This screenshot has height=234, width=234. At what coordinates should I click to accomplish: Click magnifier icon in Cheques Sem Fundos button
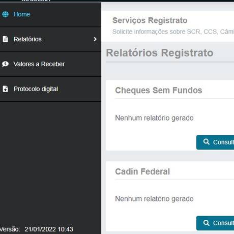point(207,141)
